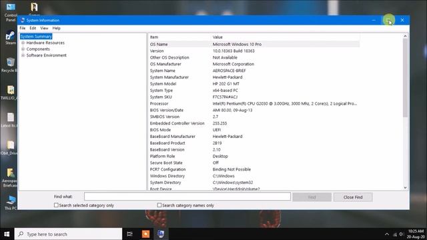427x240 pixels.
Task: Open the Aerospace Briefcase desktop folder
Action: coord(11,177)
